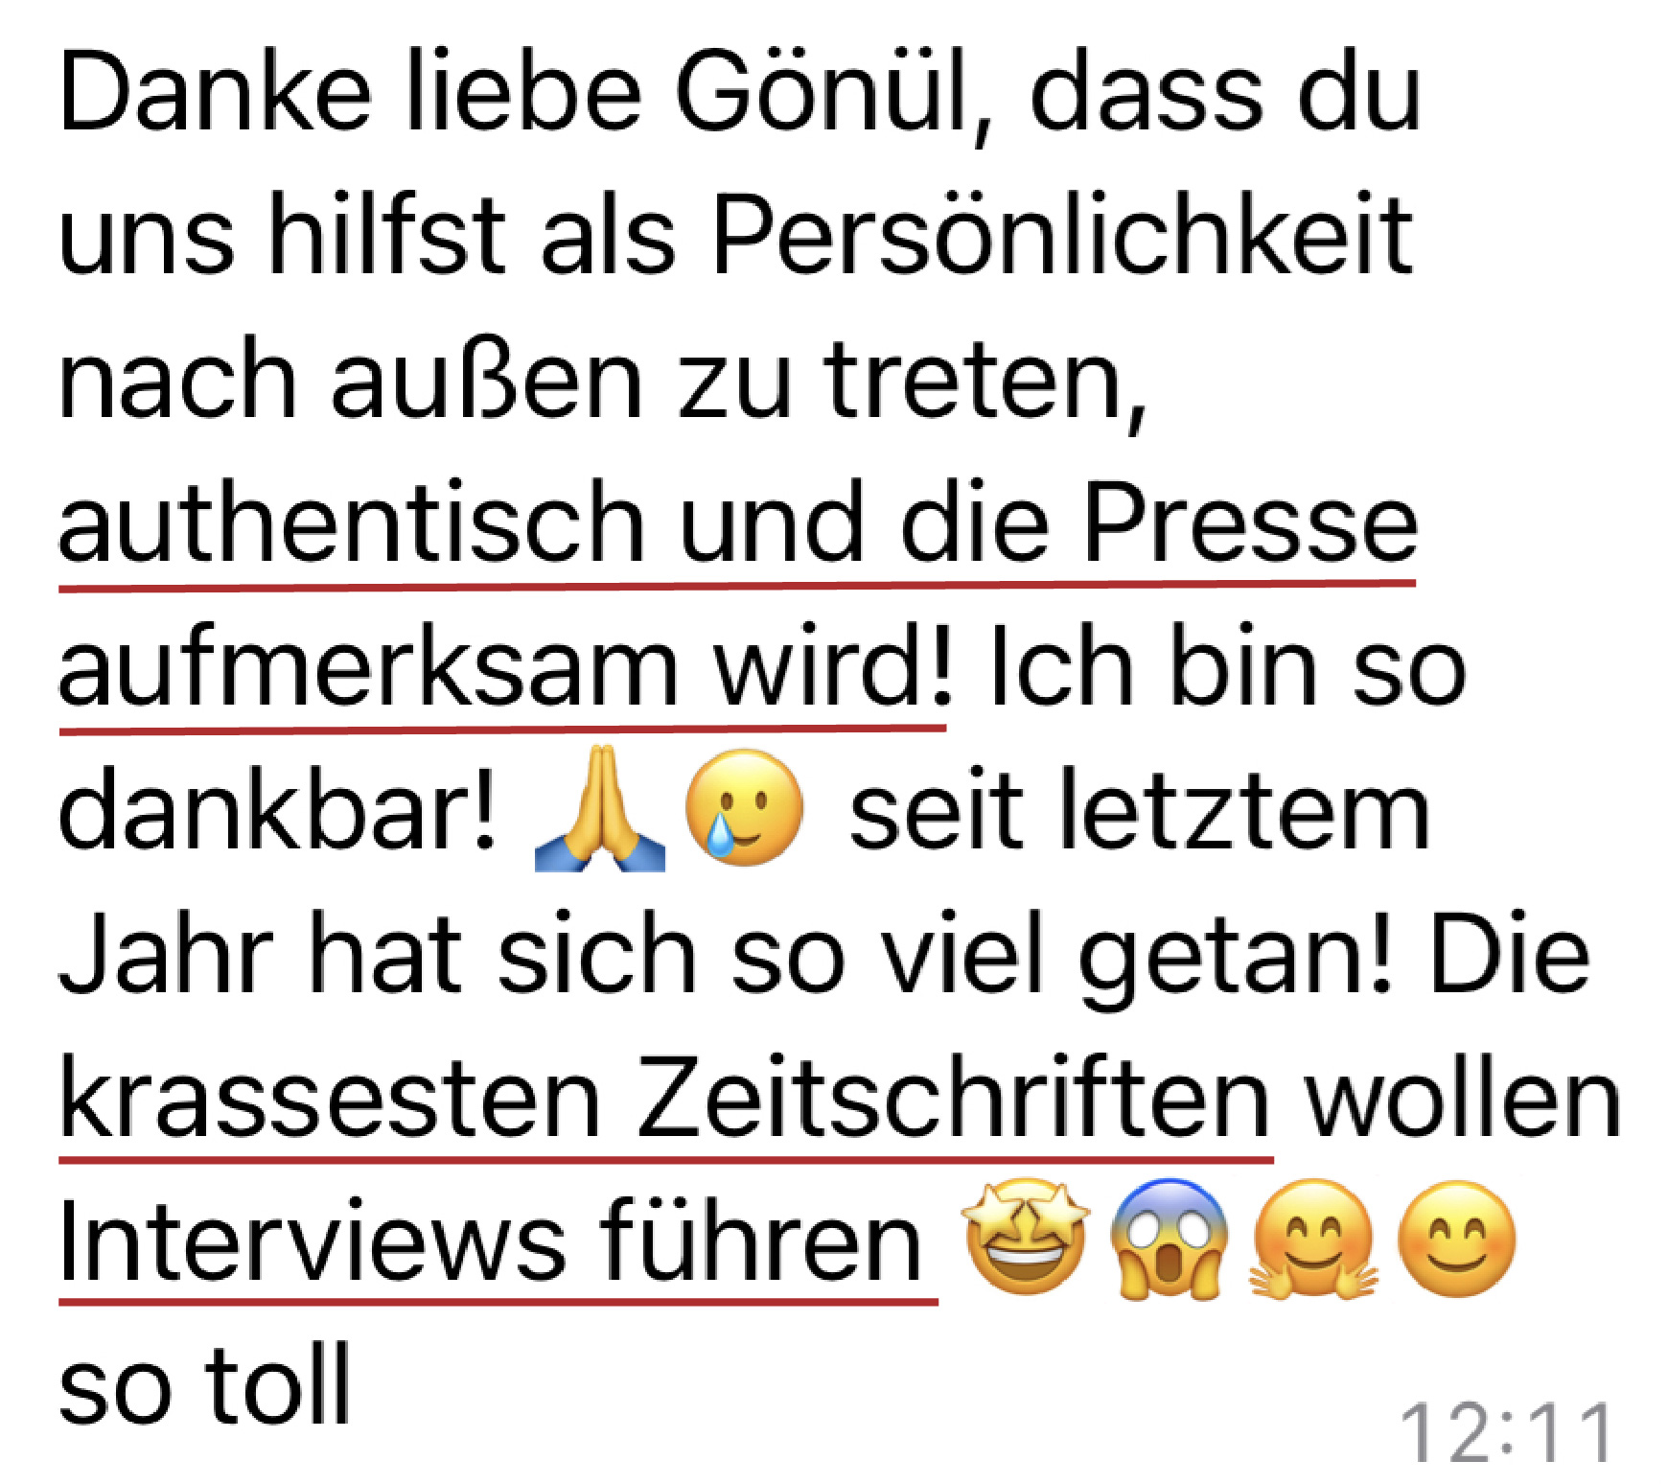
Task: Click the underlined word Presse
Action: coord(1250,523)
